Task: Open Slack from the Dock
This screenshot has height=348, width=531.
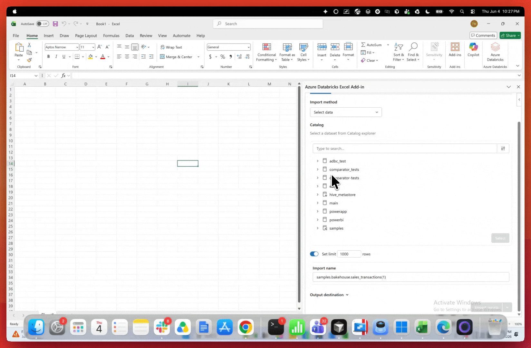Action: tap(162, 327)
